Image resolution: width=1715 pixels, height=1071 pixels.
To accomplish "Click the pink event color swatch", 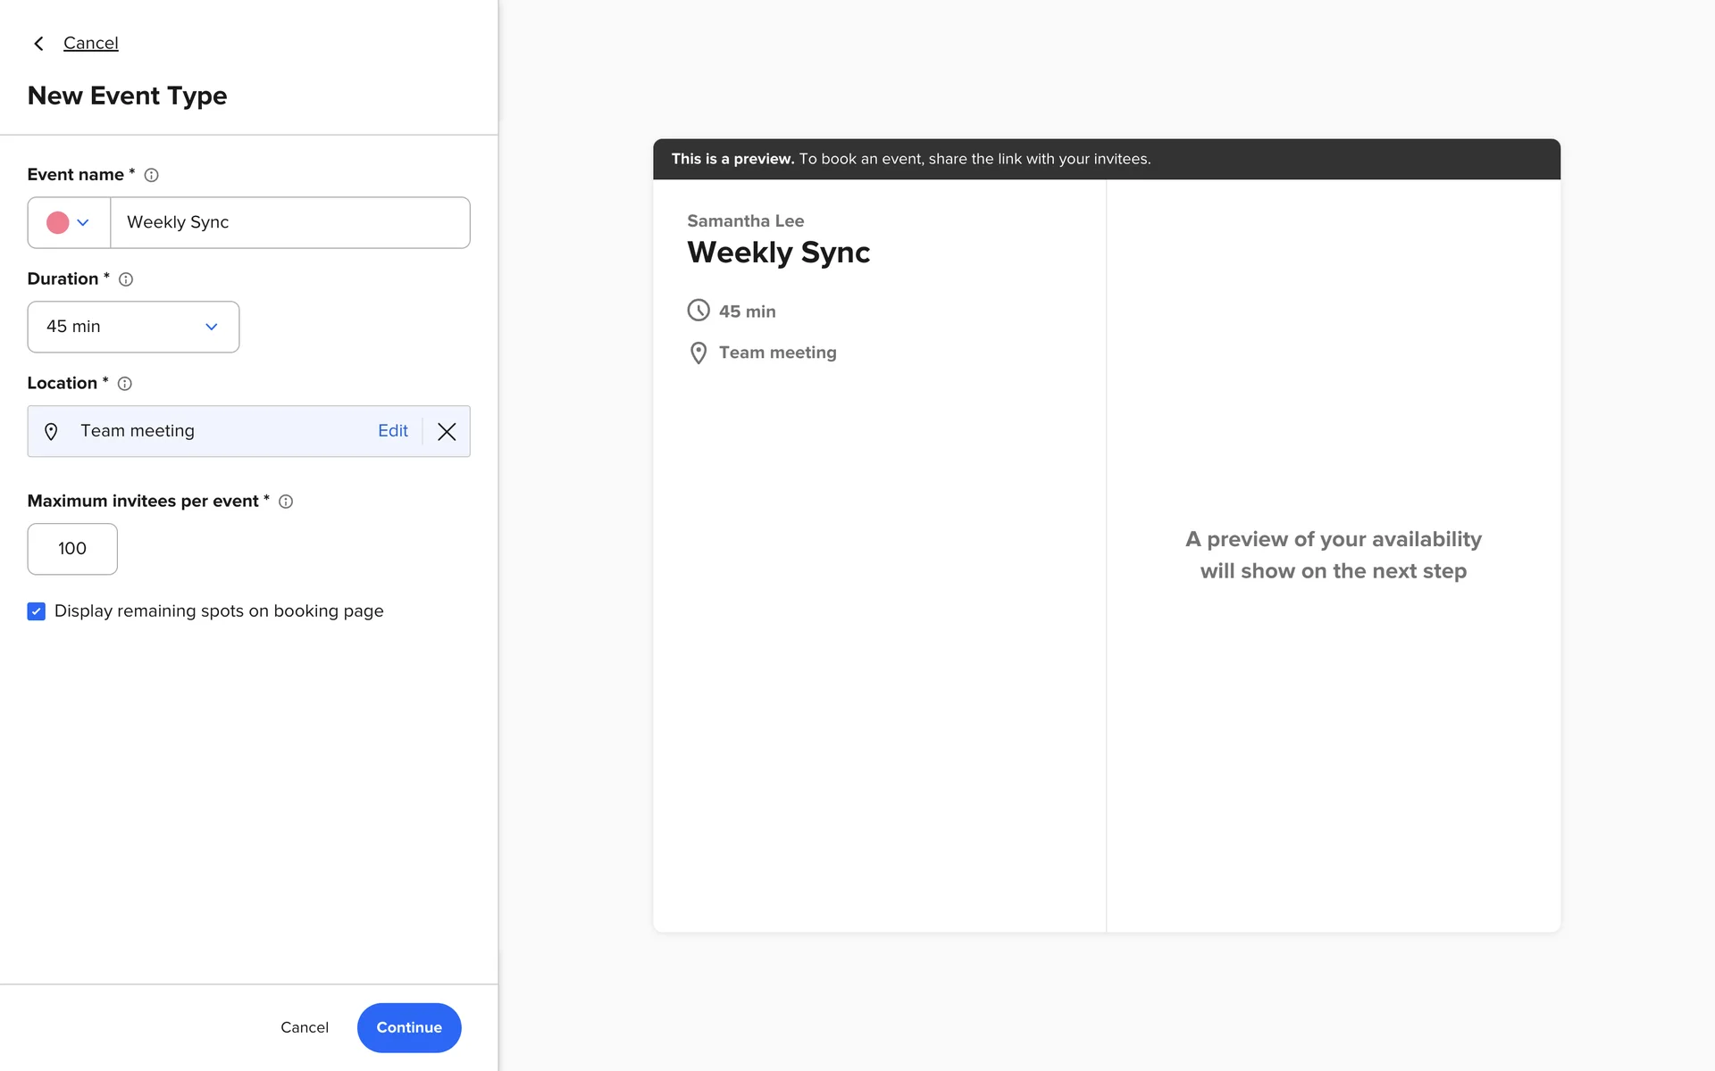I will click(58, 223).
